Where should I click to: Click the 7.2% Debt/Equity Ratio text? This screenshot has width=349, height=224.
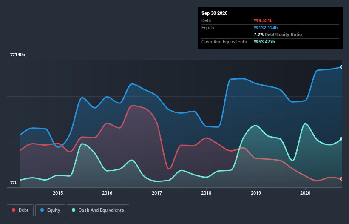click(278, 35)
